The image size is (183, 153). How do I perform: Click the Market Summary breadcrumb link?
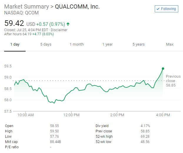[x=26, y=6]
